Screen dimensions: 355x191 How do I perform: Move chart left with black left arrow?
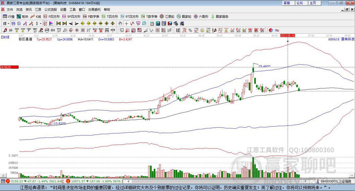pos(71,24)
